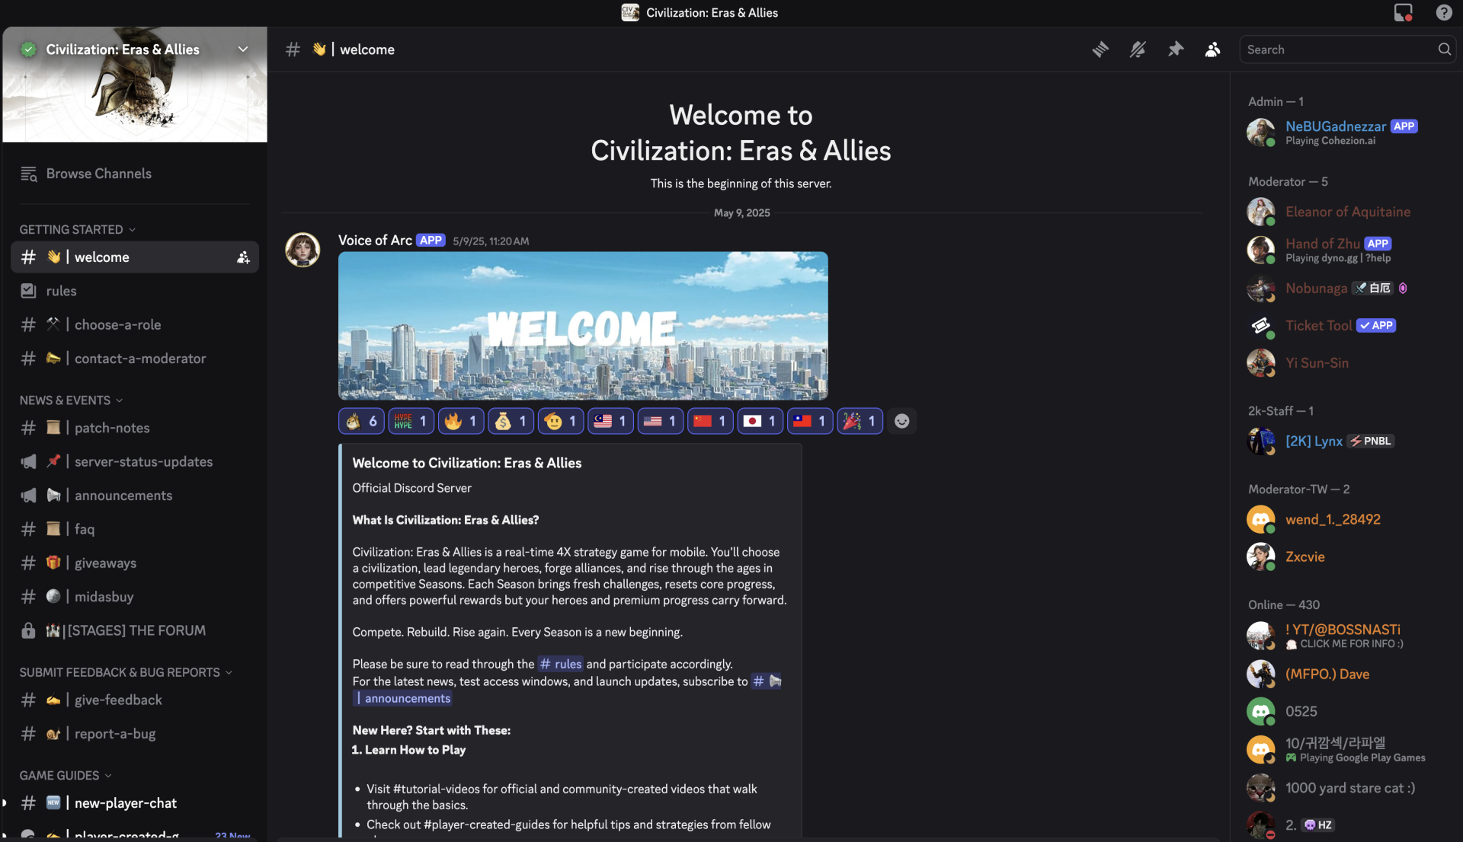1463x842 pixels.
Task: Click the 0525 member avatar
Action: pyautogui.click(x=1260, y=711)
